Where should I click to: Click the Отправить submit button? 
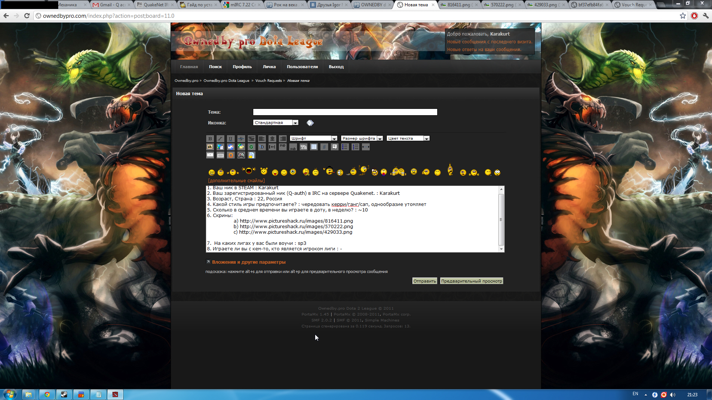click(x=425, y=281)
